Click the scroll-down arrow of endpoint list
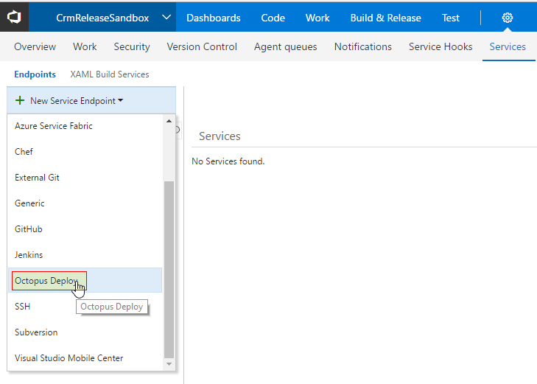This screenshot has height=384, width=537. pos(169,364)
